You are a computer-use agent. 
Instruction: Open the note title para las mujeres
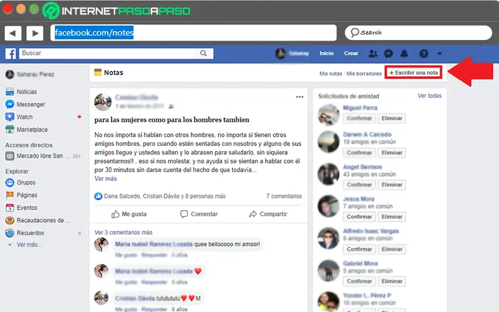[x=172, y=120]
